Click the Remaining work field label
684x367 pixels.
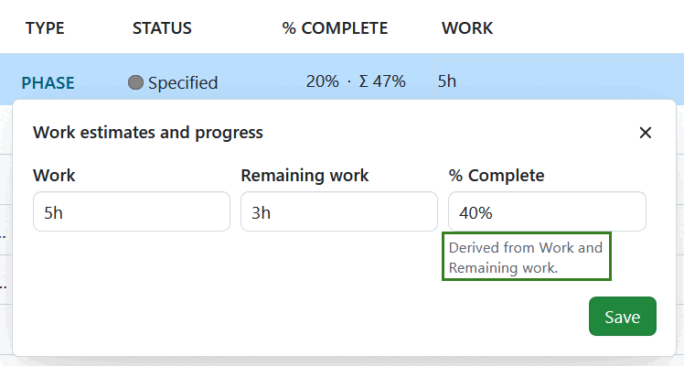305,175
